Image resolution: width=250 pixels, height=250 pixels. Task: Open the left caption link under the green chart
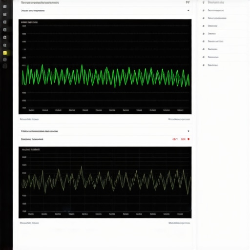(29, 119)
